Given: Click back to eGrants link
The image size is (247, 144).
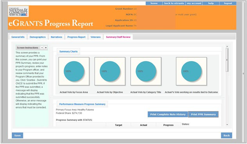Looking at the screenshot, I should 174,3.
